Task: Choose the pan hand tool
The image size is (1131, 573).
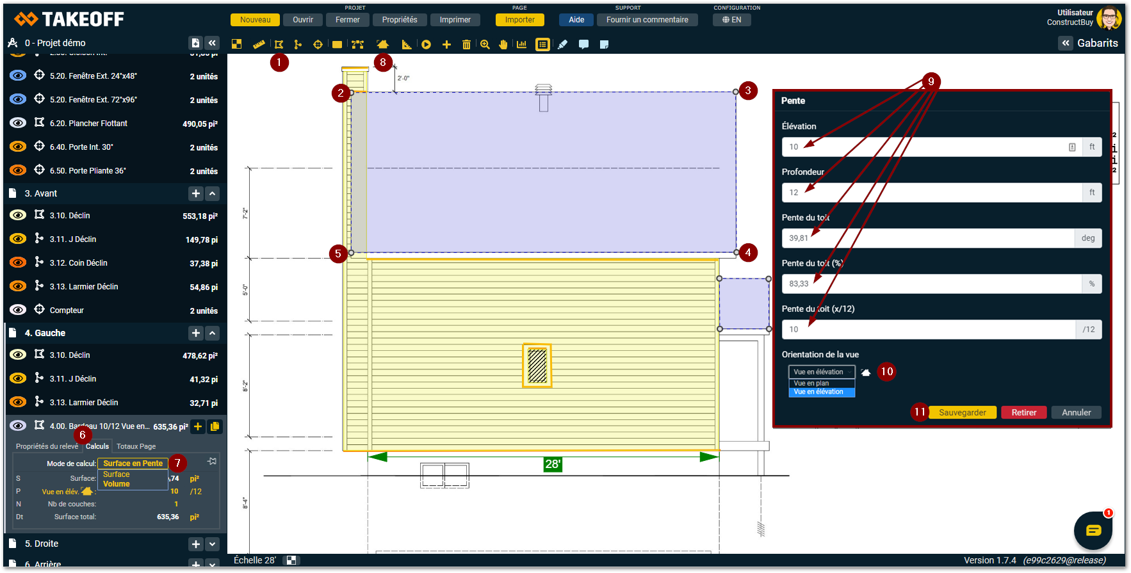Action: 503,44
